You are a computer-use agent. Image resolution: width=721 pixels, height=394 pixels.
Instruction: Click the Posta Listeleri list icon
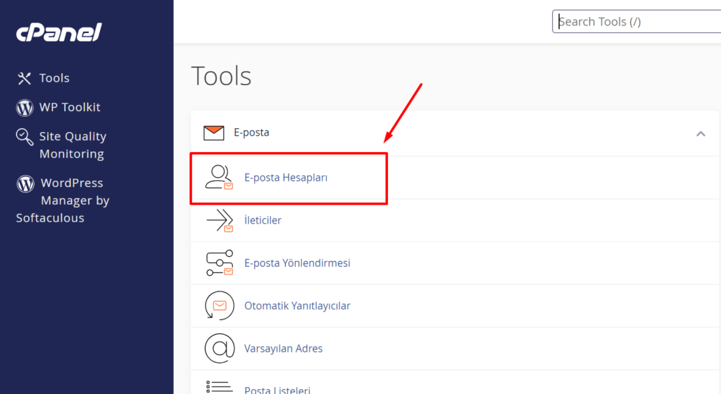(220, 387)
